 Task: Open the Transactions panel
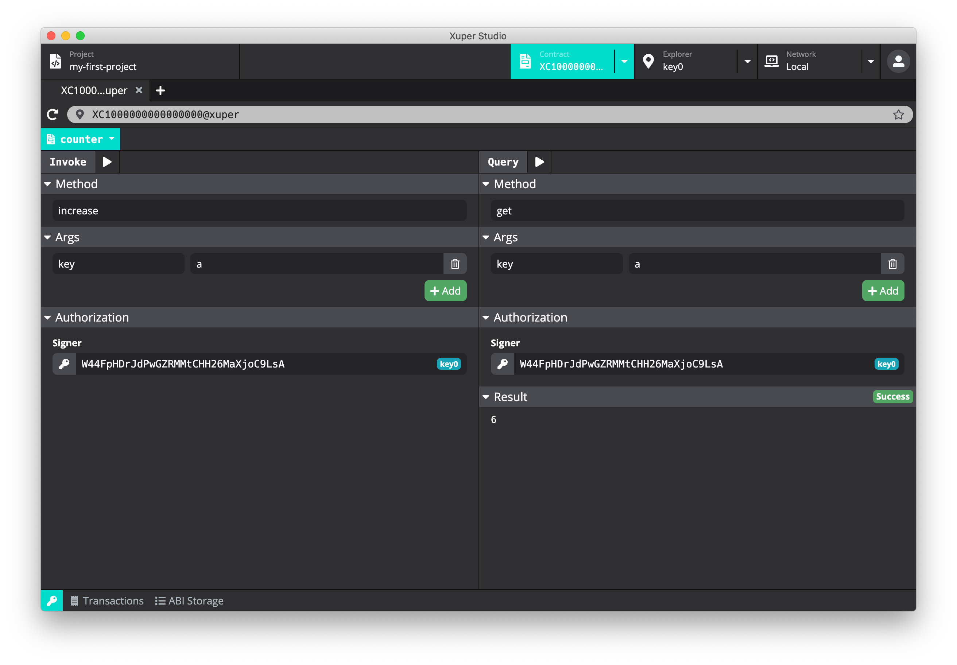point(107,600)
